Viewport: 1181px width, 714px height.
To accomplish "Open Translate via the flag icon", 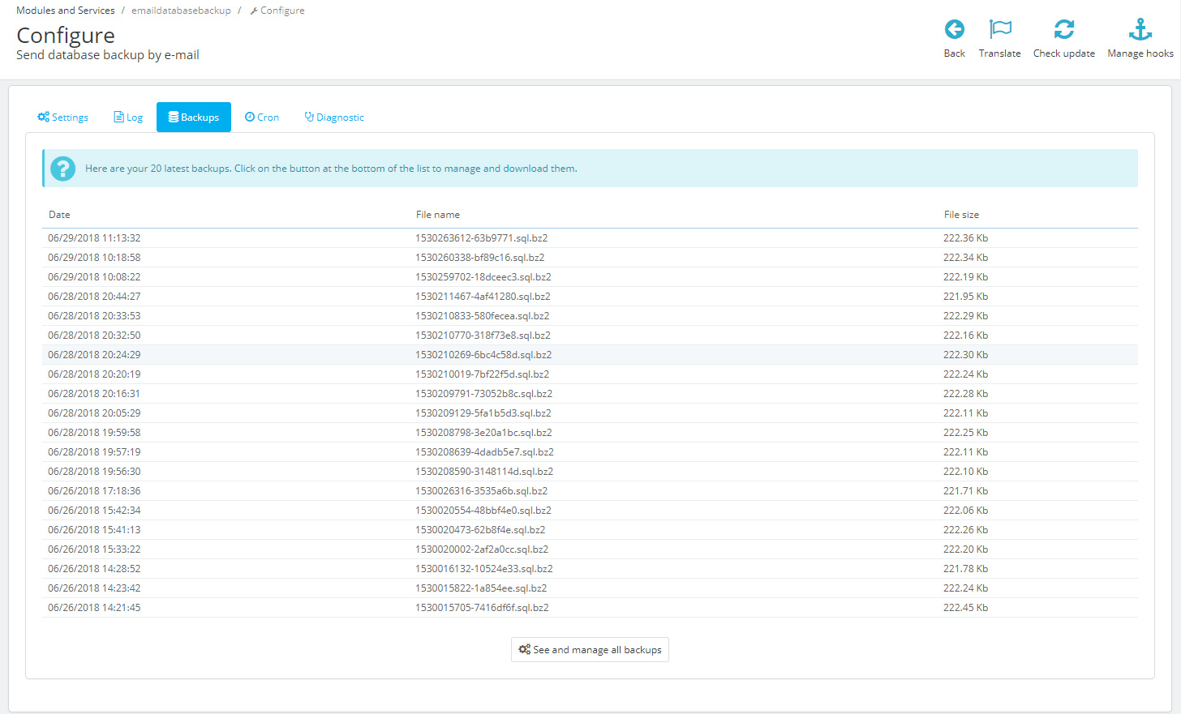I will click(x=999, y=30).
